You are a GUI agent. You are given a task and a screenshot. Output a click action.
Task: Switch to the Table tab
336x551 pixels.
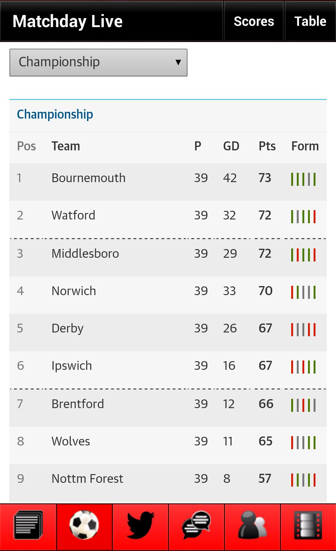(x=310, y=21)
